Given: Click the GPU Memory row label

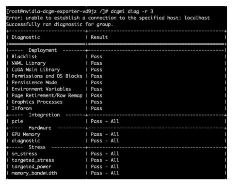Looking at the screenshot, I should click(26, 134).
